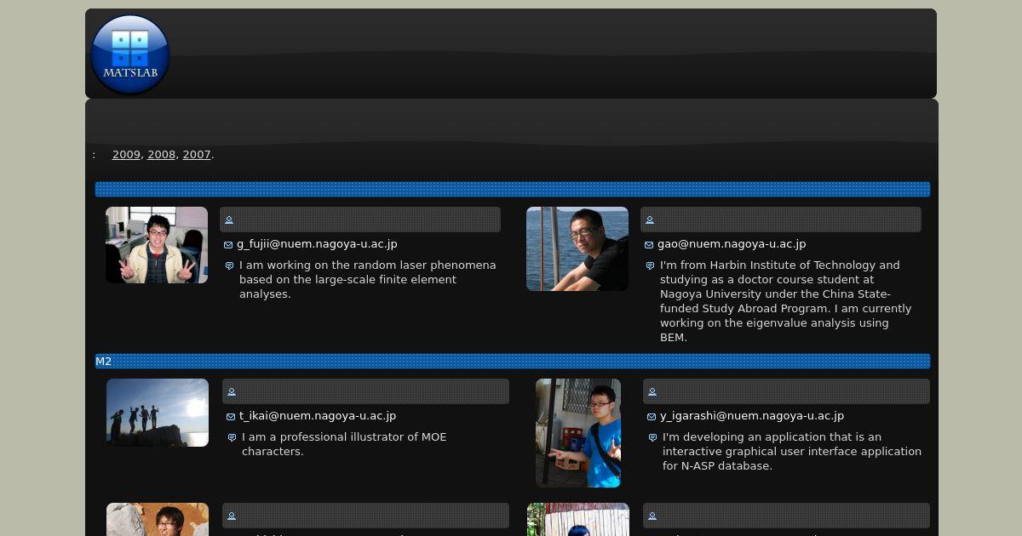Click person icon in bottom-right member card
This screenshot has width=1022, height=536.
click(x=652, y=516)
